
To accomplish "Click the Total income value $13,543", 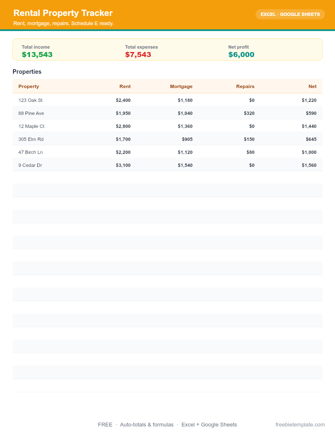I will (37, 55).
